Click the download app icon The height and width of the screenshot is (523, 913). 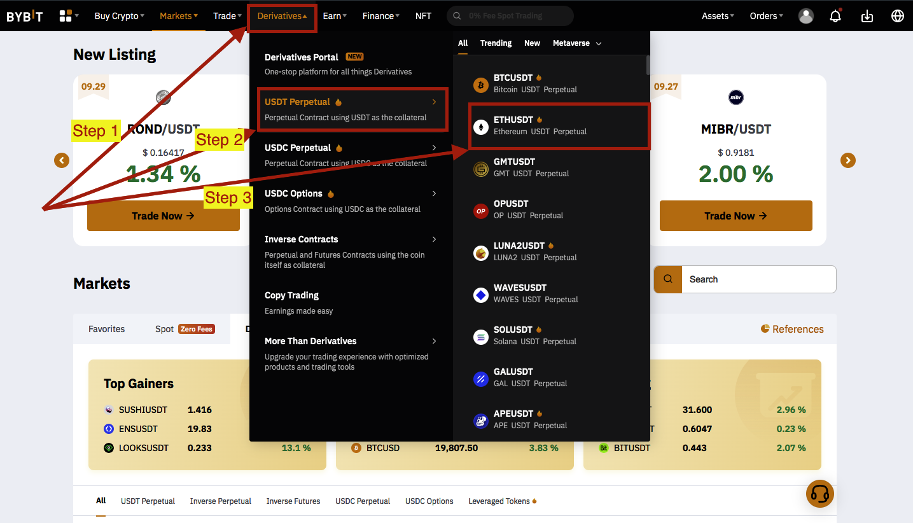pos(867,17)
